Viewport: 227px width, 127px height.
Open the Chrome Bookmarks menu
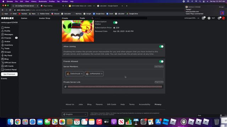[x=43, y=1]
